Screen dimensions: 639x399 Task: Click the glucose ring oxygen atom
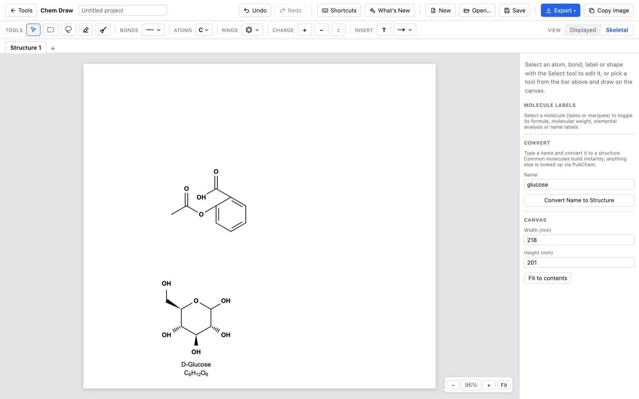[x=196, y=301]
